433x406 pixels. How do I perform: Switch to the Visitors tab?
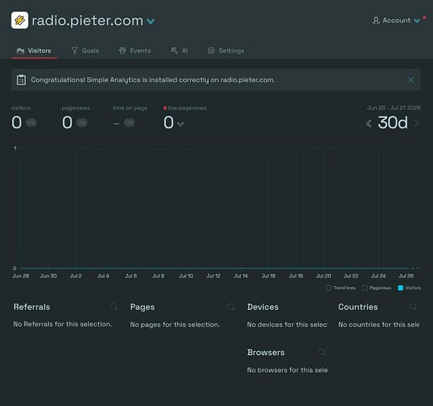34,50
